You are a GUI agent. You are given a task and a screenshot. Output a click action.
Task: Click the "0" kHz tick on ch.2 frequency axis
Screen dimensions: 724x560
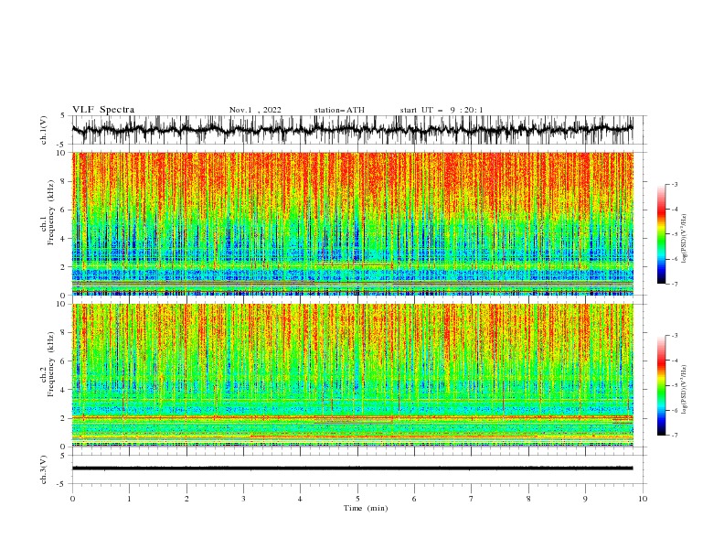tap(64, 447)
